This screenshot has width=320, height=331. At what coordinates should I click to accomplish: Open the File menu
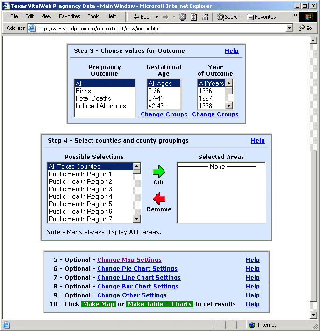point(14,16)
